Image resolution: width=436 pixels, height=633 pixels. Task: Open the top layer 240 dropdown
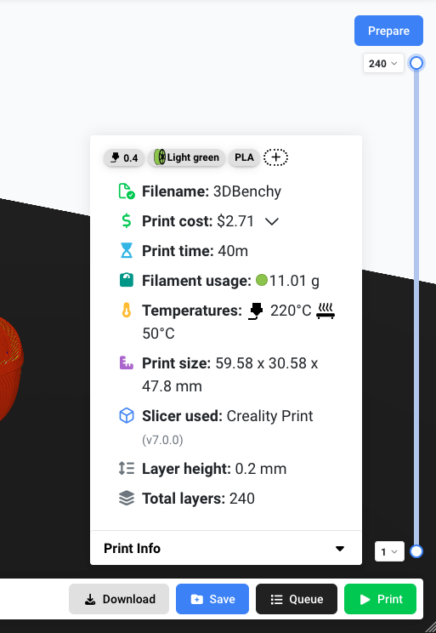383,63
